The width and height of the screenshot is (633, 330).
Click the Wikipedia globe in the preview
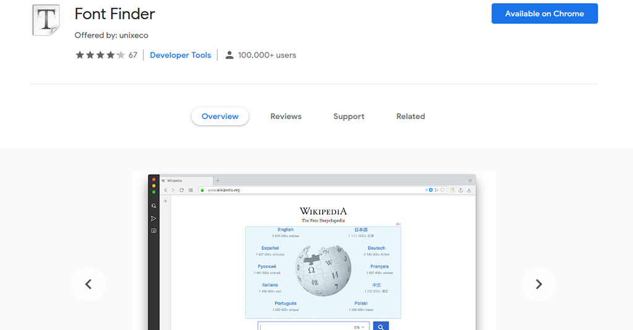[x=323, y=270]
